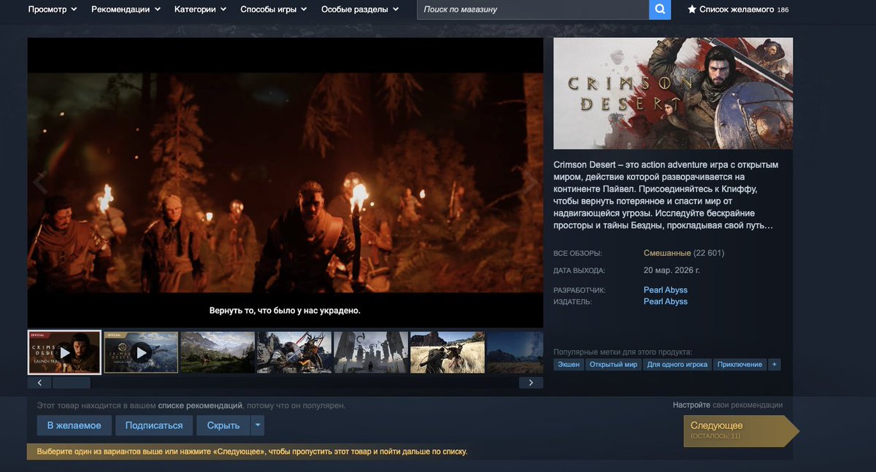The image size is (876, 472).
Task: Click the Подписаться button
Action: tap(154, 425)
